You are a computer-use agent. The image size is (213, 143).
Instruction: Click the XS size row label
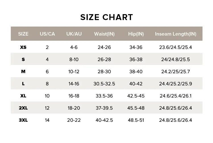point(23,47)
